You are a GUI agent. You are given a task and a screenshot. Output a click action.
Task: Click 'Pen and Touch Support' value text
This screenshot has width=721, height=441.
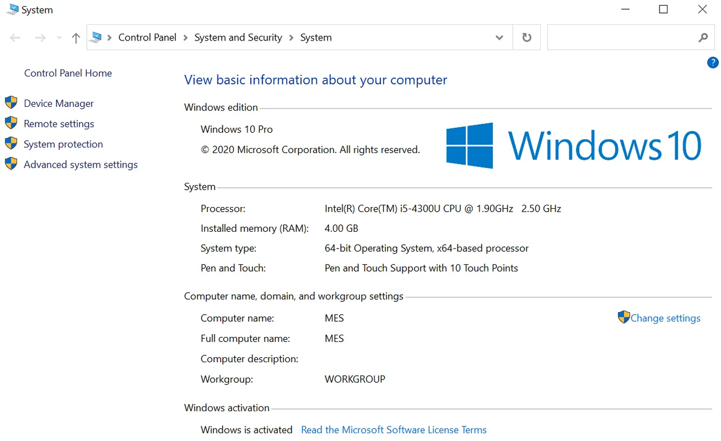coord(421,268)
